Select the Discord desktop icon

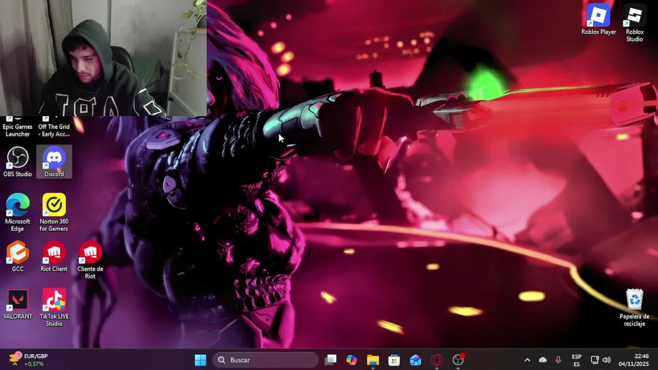[x=54, y=162]
